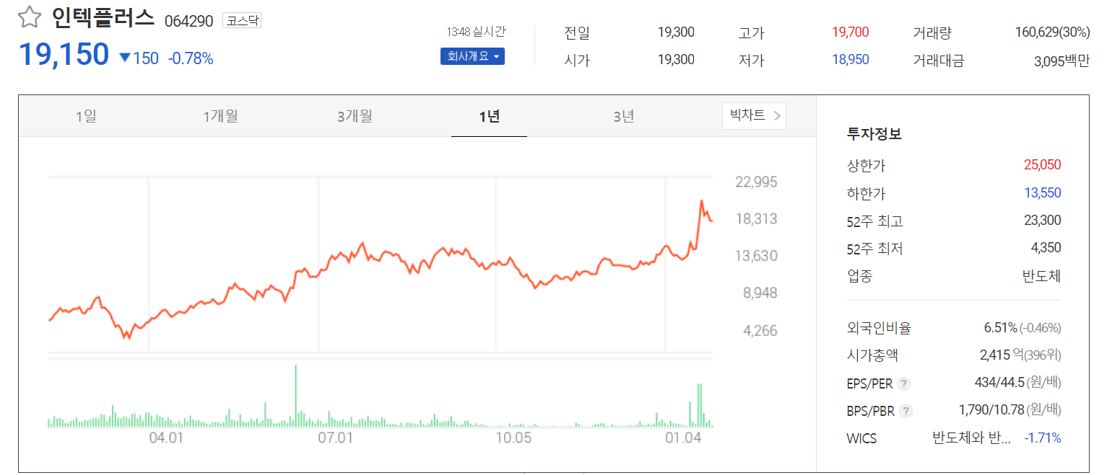Click the 거래대금 value 3,095백만
Viewport: 1107px width, 475px height.
tap(1062, 61)
